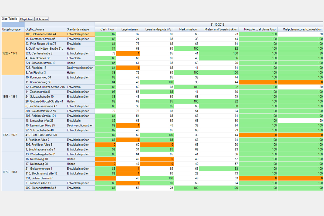Select row 803, Reicker Straße 104
The height and width of the screenshot is (216, 324).
pyautogui.click(x=45, y=116)
